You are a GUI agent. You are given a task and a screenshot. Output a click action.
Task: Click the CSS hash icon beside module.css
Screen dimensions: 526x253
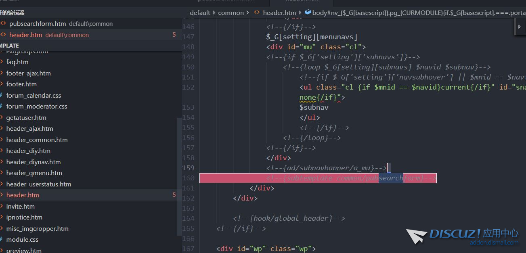[2, 240]
